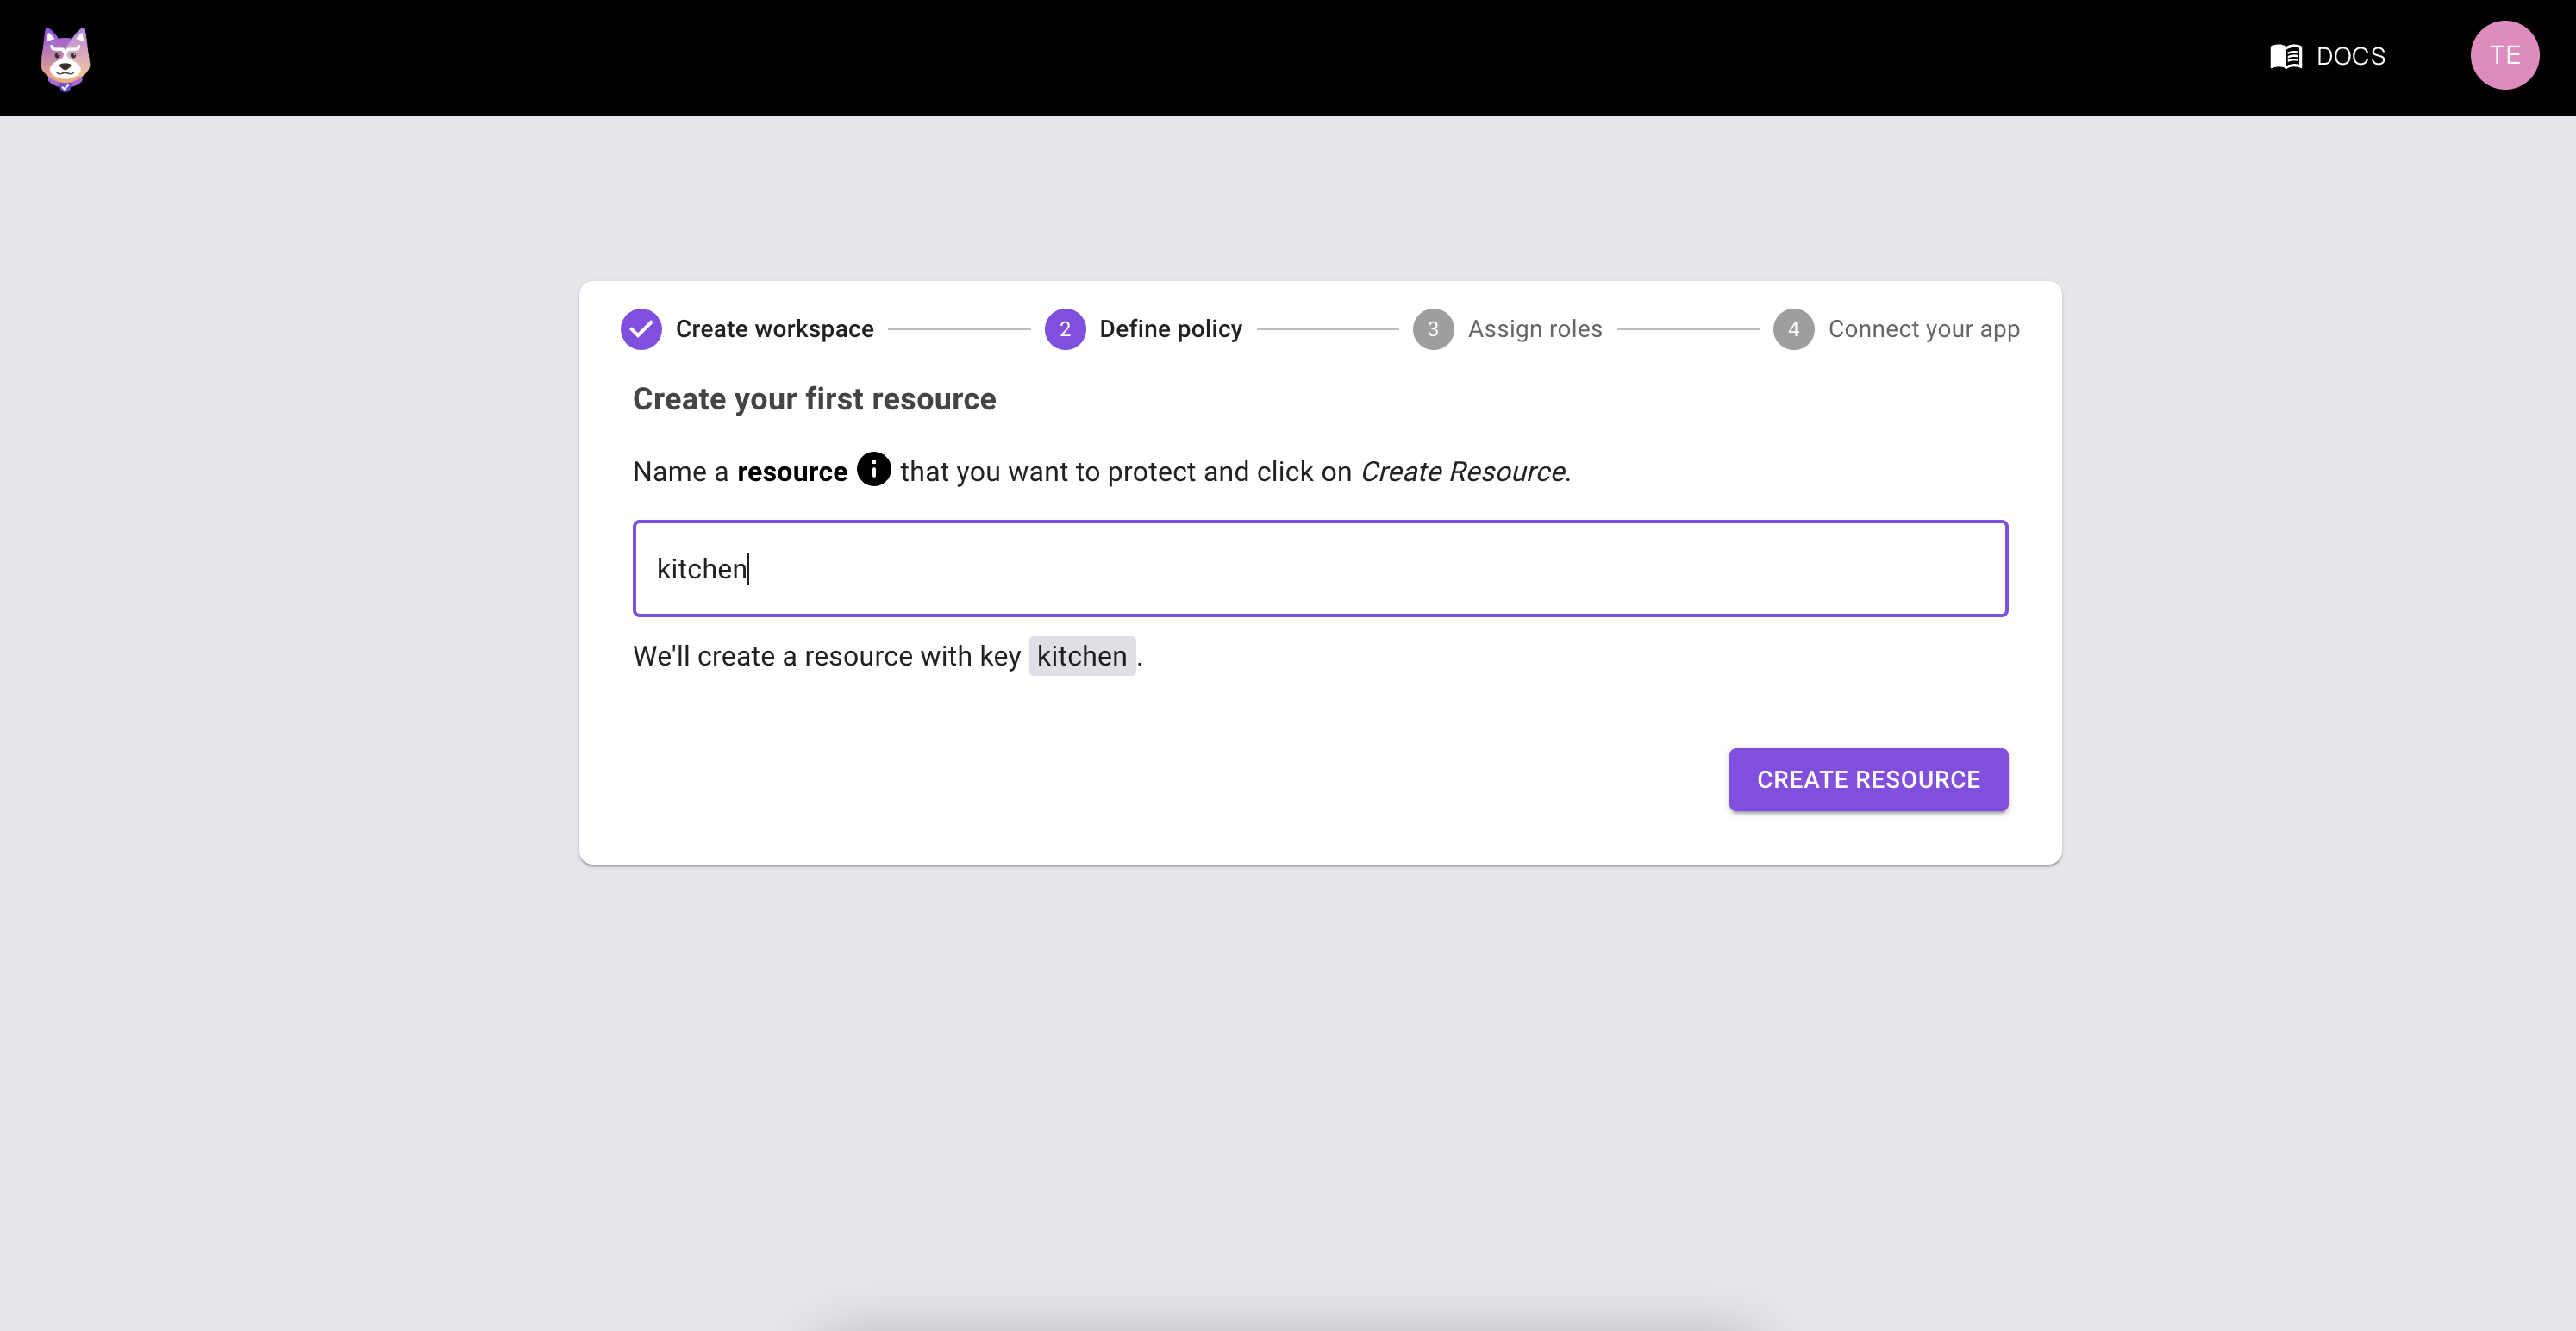Screen dimensions: 2576x1331
Task: Click the resource info tooltip icon
Action: pos(874,469)
